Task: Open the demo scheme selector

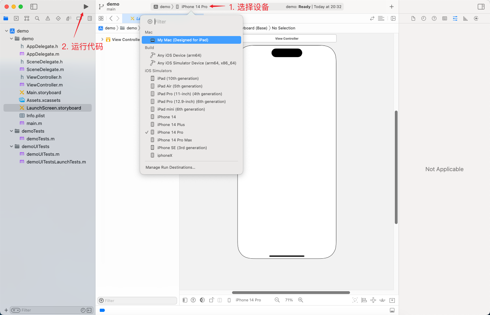Action: point(162,7)
